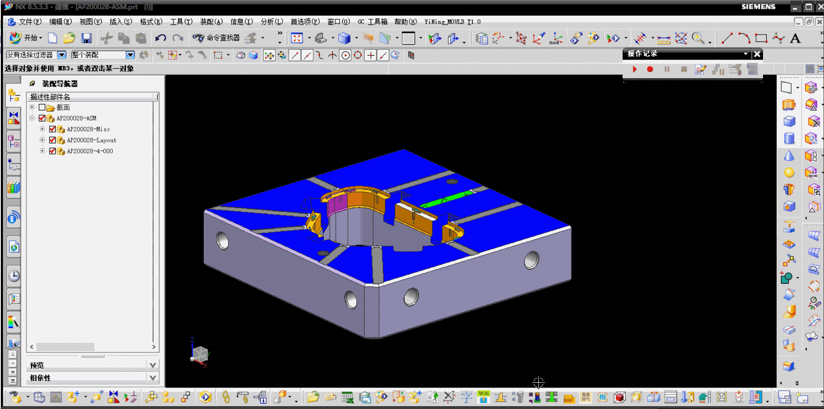This screenshot has height=409, width=824.
Task: Expand the AP200028-Misc tree node
Action: click(43, 129)
